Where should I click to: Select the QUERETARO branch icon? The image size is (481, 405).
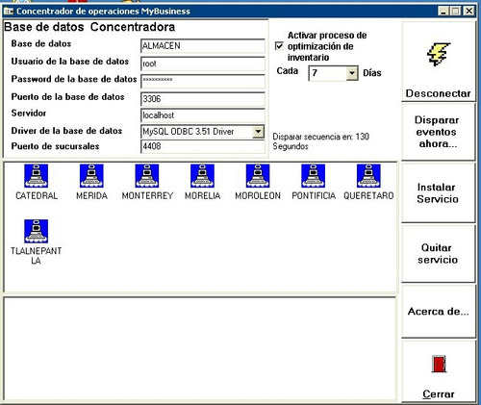pos(368,176)
